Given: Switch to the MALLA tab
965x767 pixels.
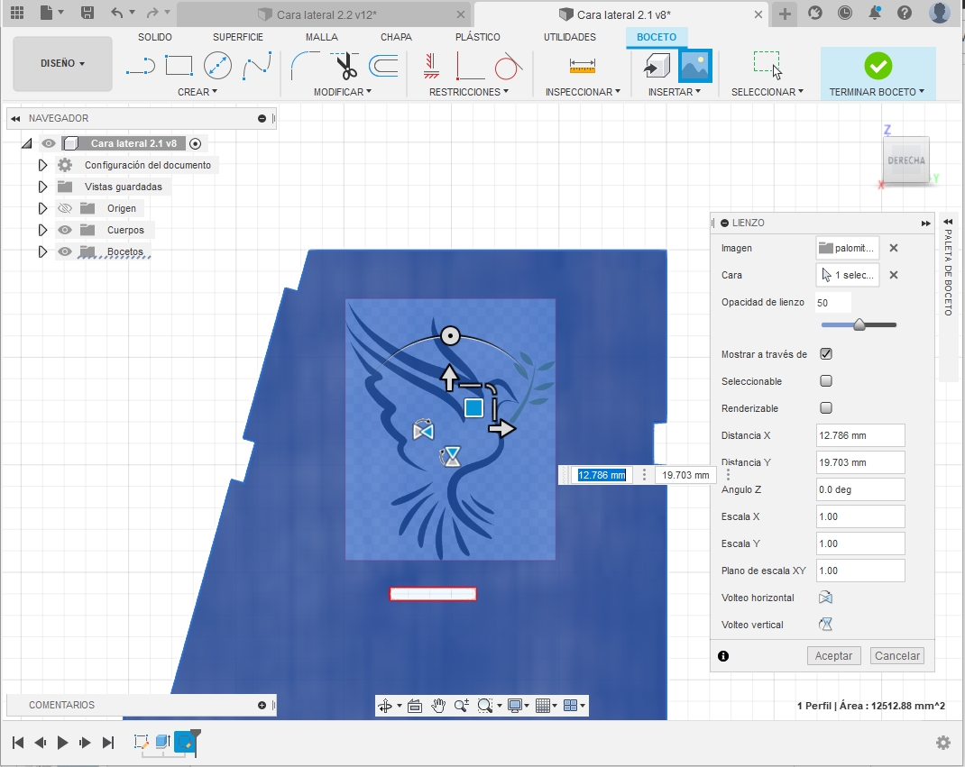Looking at the screenshot, I should pyautogui.click(x=322, y=37).
